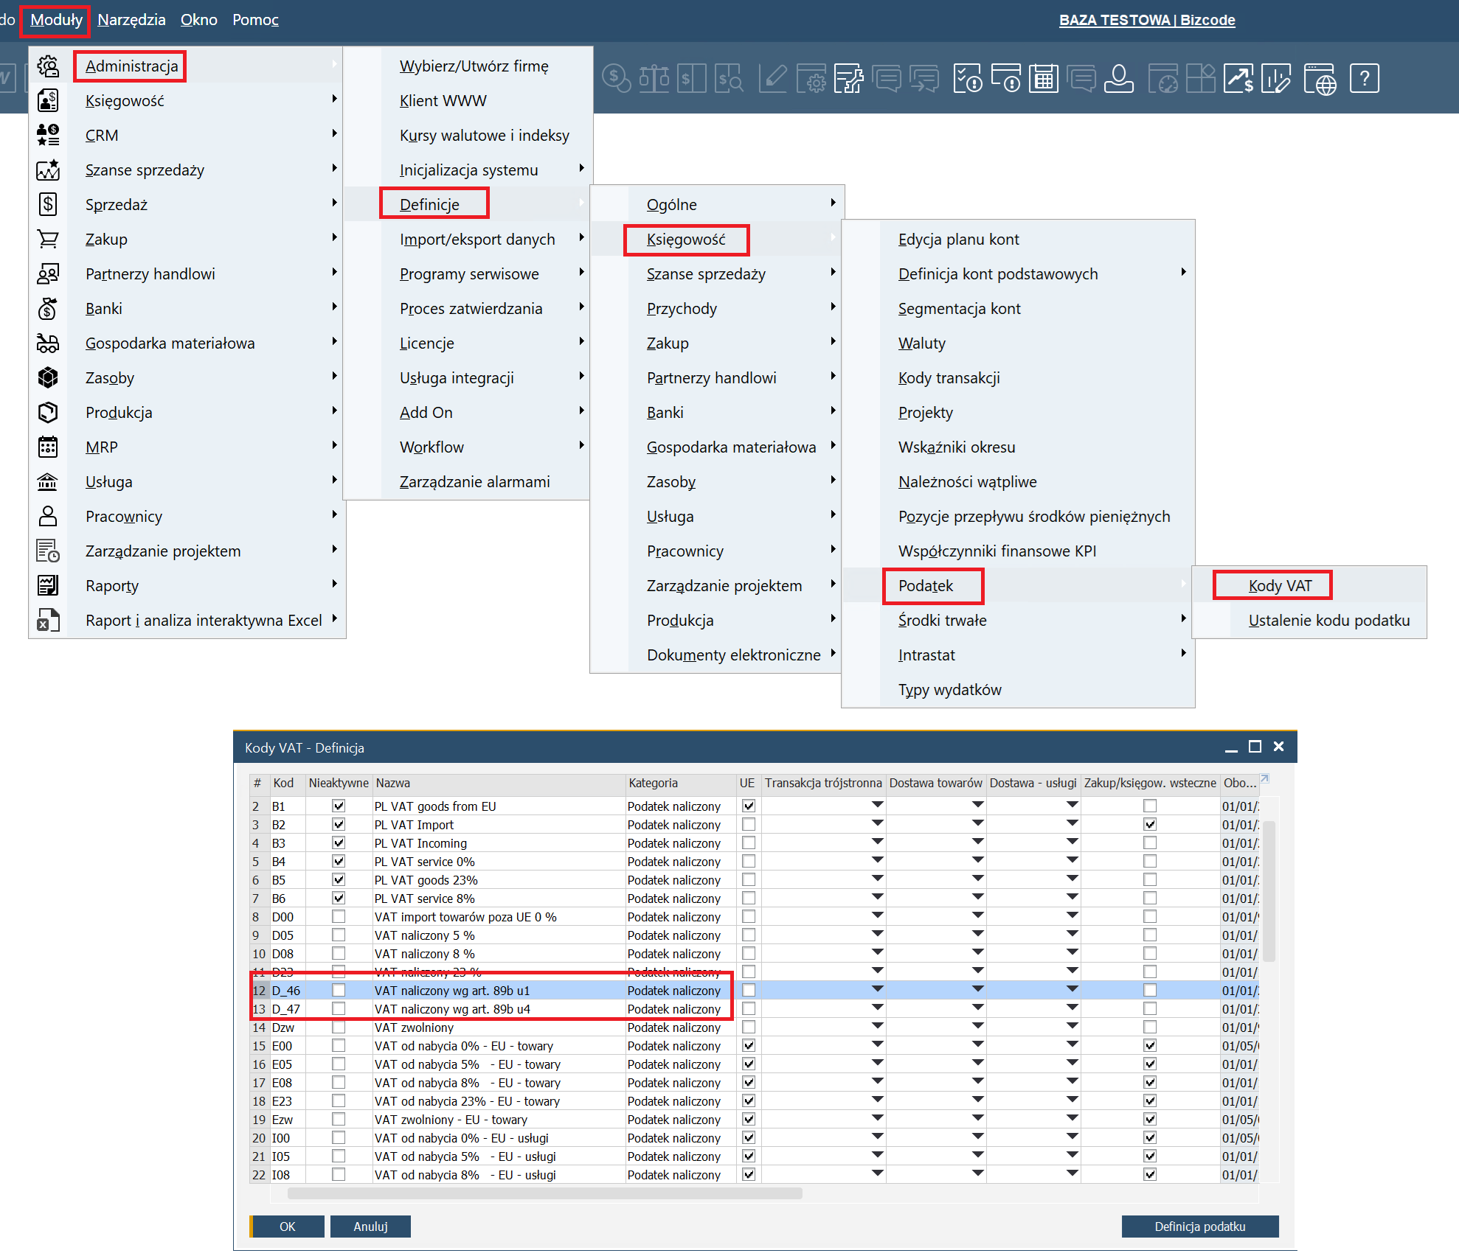Open Dostawa towarów dropdown for row E23
The height and width of the screenshot is (1256, 1459).
click(x=977, y=1100)
